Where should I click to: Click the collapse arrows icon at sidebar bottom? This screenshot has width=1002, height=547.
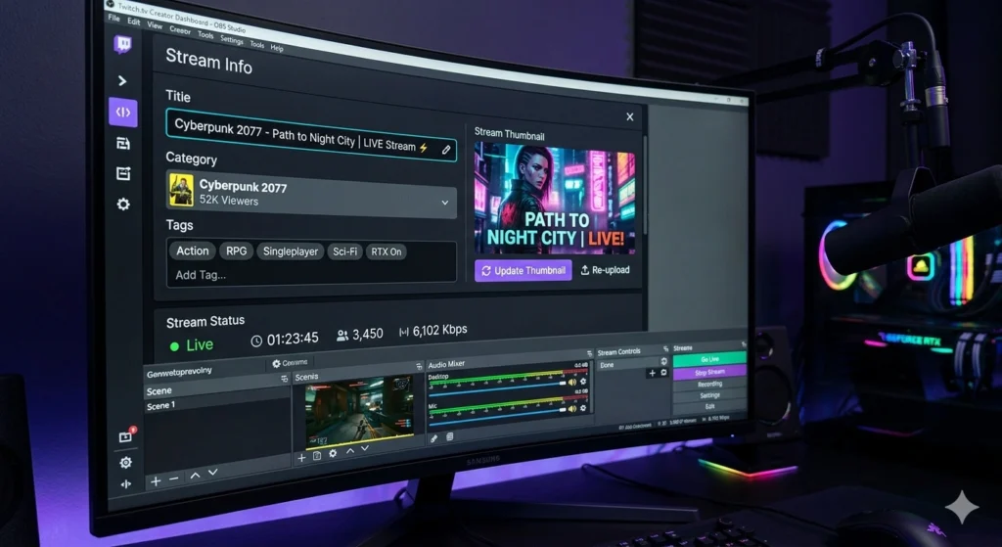(x=126, y=484)
